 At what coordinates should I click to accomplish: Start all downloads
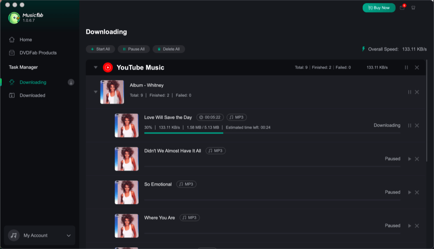[x=100, y=49]
